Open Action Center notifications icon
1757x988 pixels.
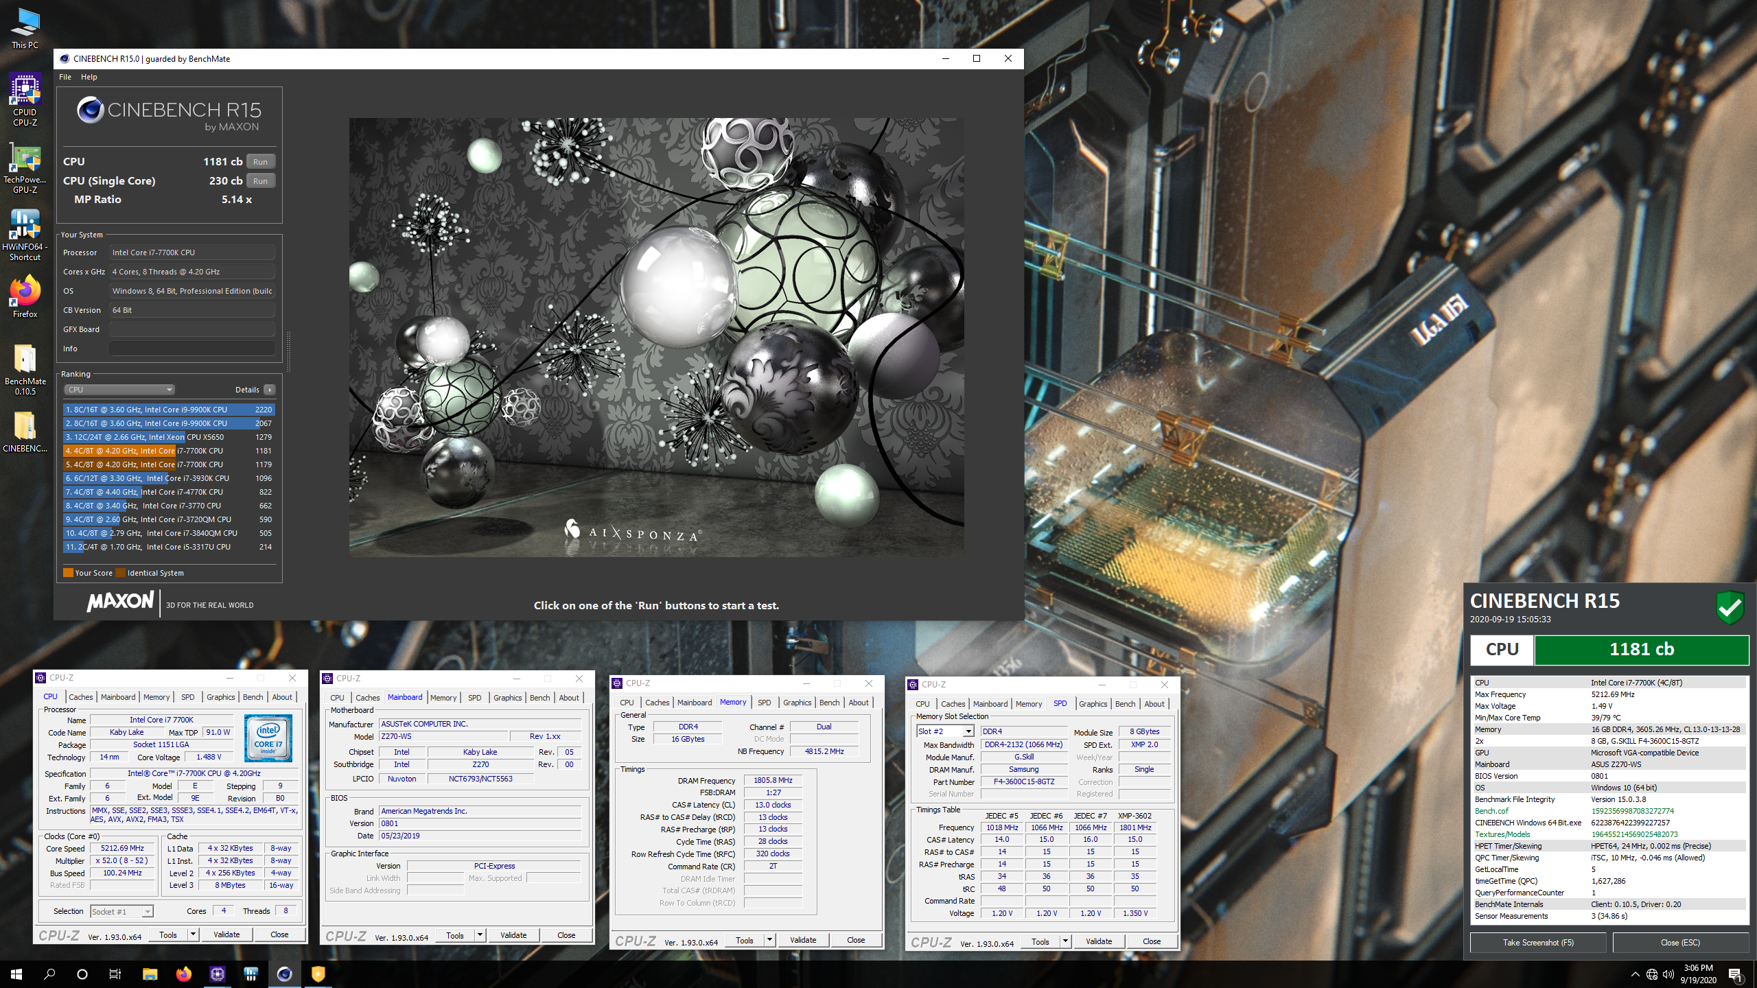point(1735,974)
